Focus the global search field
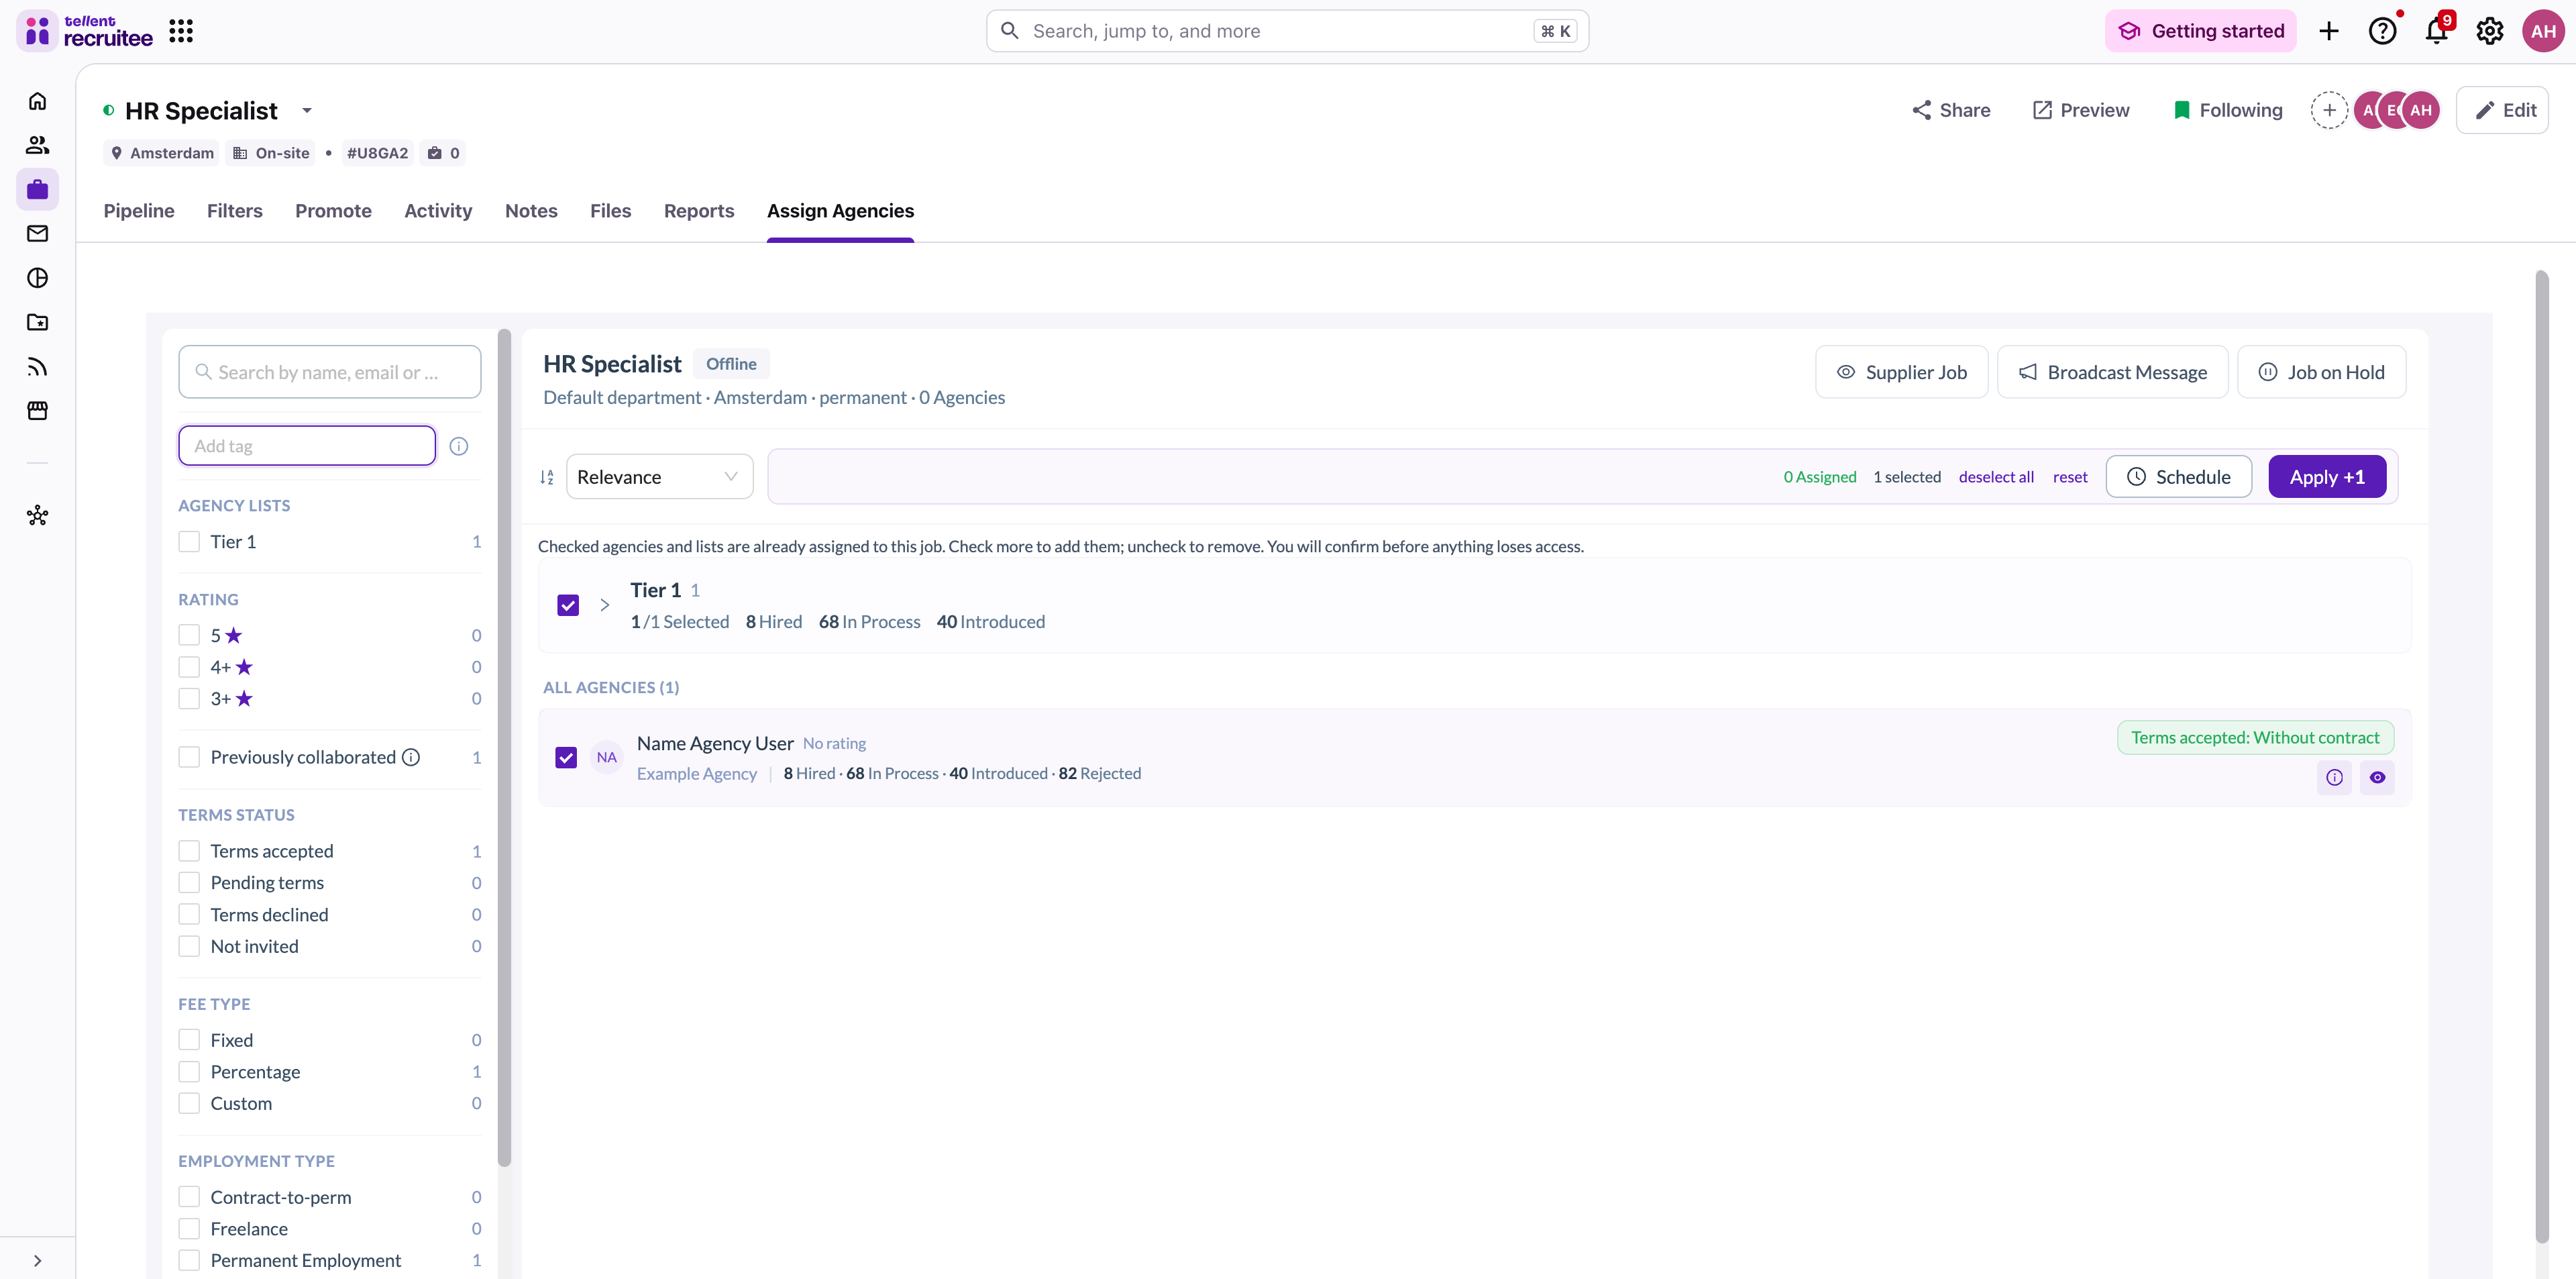Image resolution: width=2576 pixels, height=1279 pixels. (x=1288, y=31)
